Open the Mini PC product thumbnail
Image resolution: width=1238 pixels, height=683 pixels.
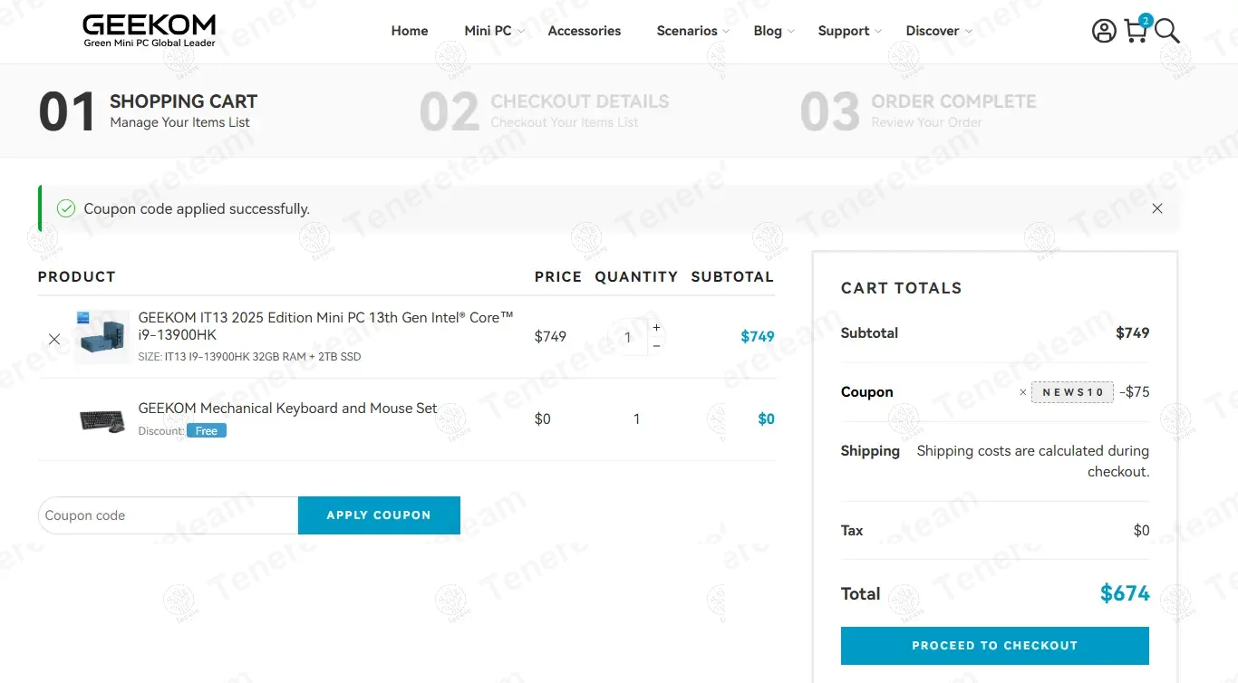[x=102, y=337]
